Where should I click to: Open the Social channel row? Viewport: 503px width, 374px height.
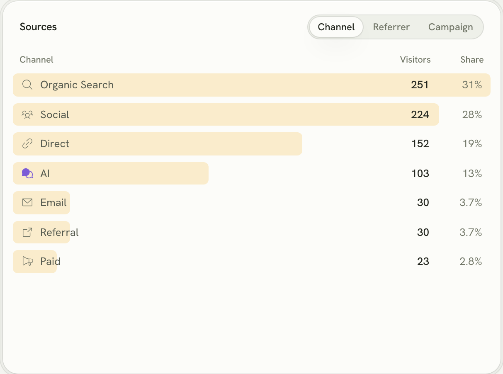pos(252,114)
